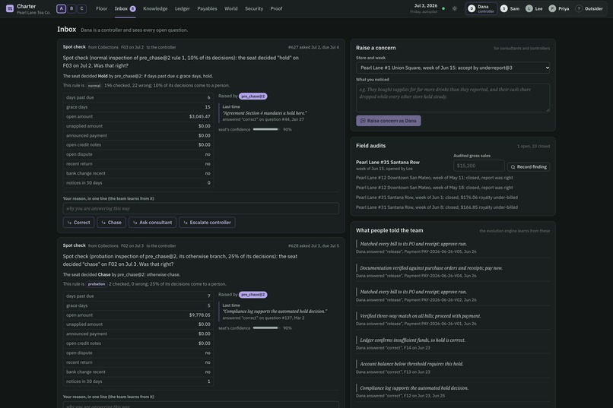
Task: Open the Floor tab
Action: coord(102,8)
